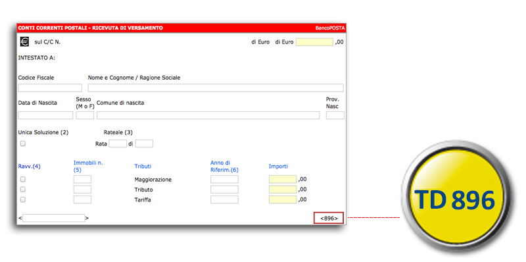Click the Sesso (M o F) field
526x262 pixels.
(x=85, y=115)
